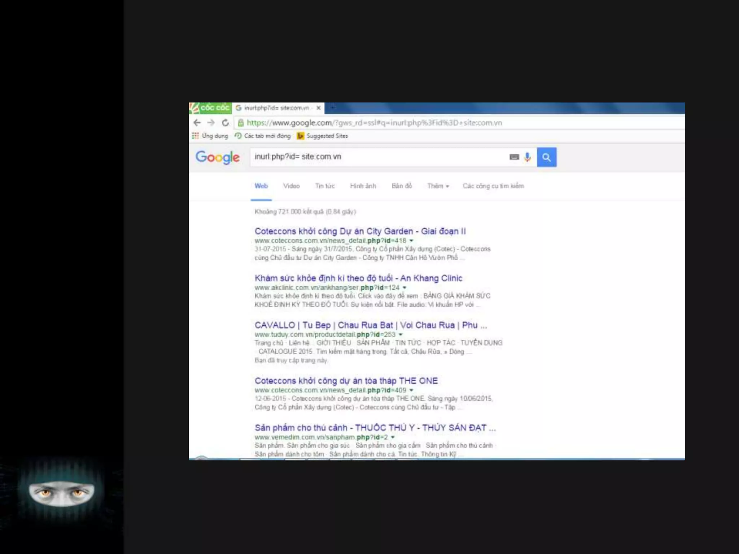Click the Google logo
Screen dimensions: 739x554
218,157
